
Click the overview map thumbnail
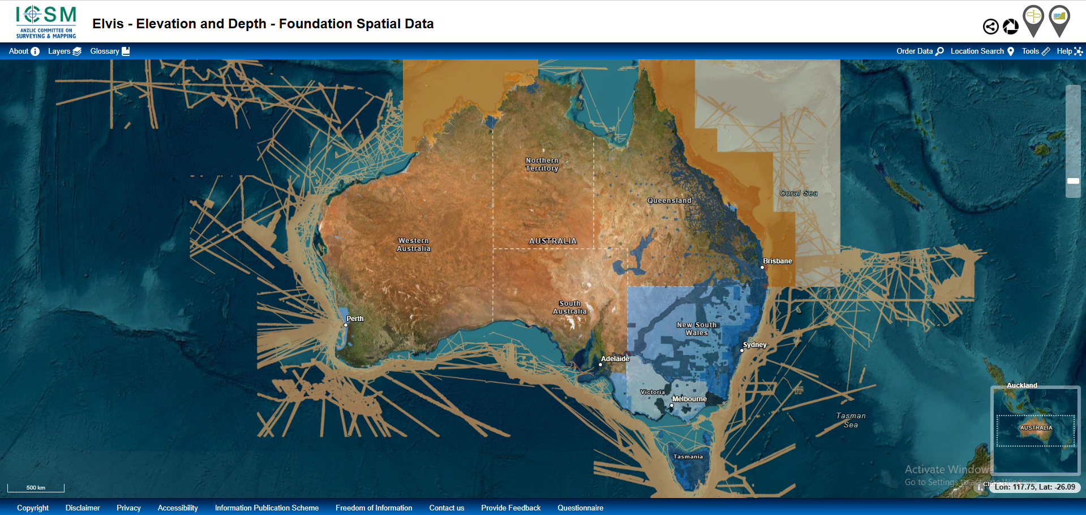tap(1035, 430)
